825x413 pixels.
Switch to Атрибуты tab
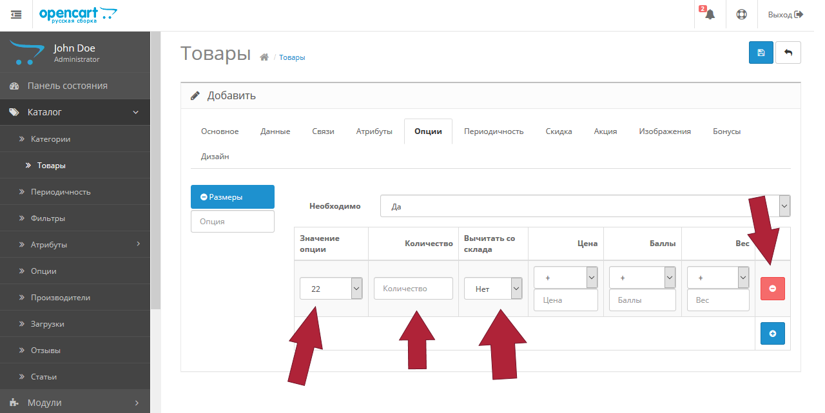(374, 131)
